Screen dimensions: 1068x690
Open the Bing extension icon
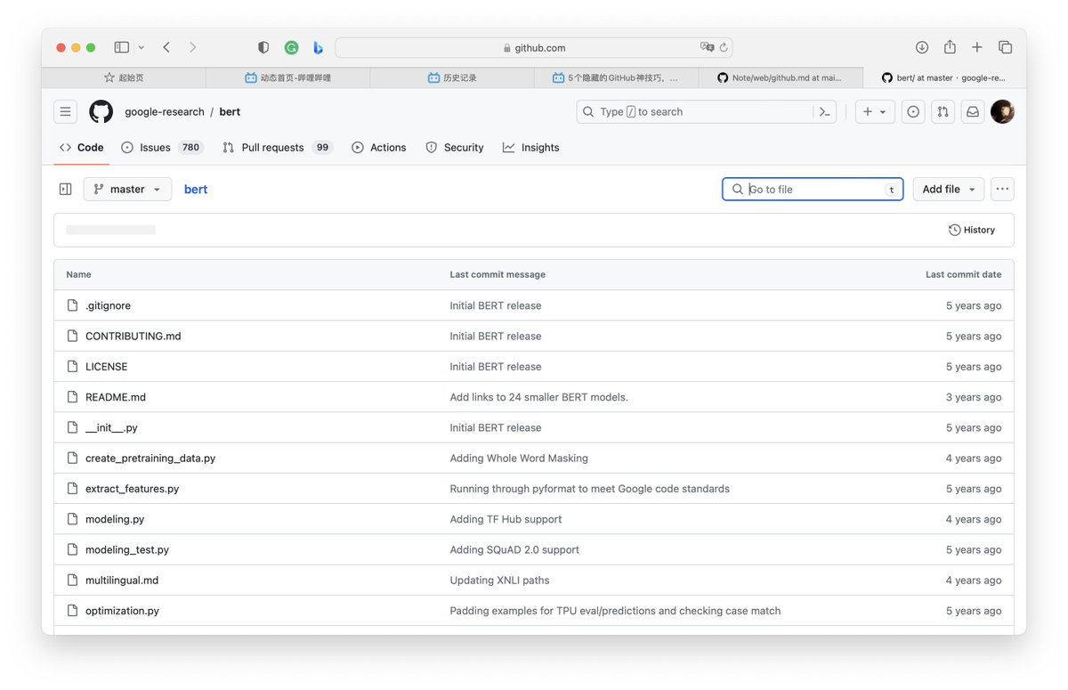[x=318, y=47]
